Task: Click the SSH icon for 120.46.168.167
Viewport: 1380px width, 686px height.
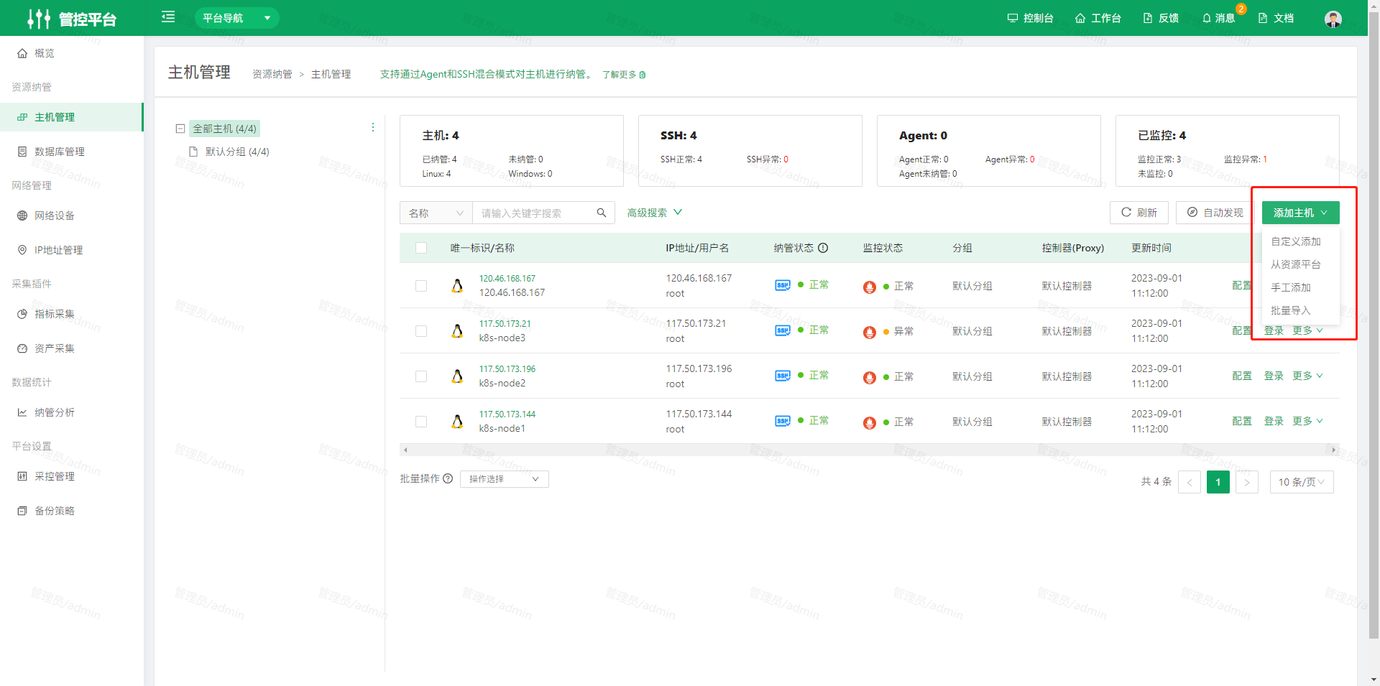Action: (783, 285)
